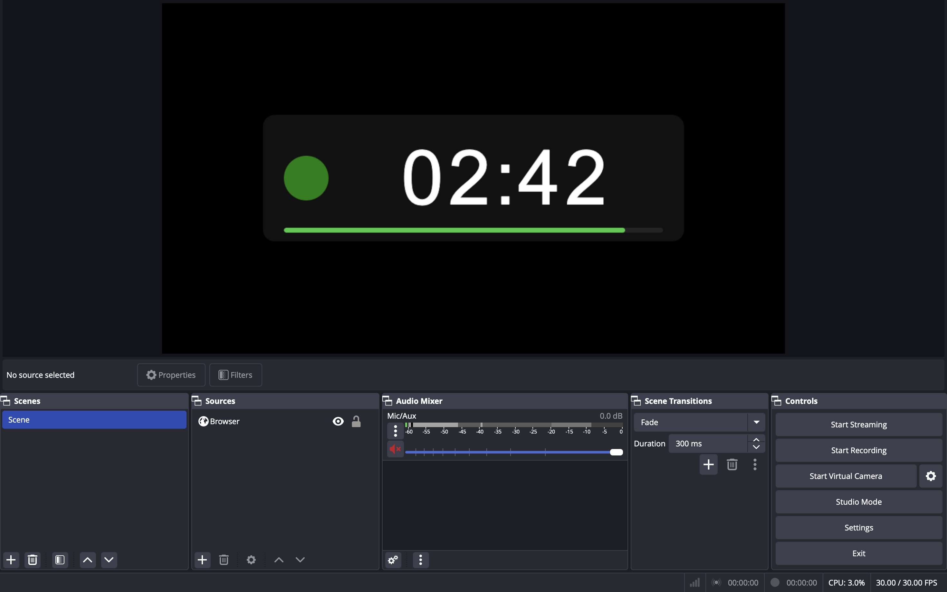Click Start Virtual Camera button
Screen dimensions: 947x592
point(846,476)
